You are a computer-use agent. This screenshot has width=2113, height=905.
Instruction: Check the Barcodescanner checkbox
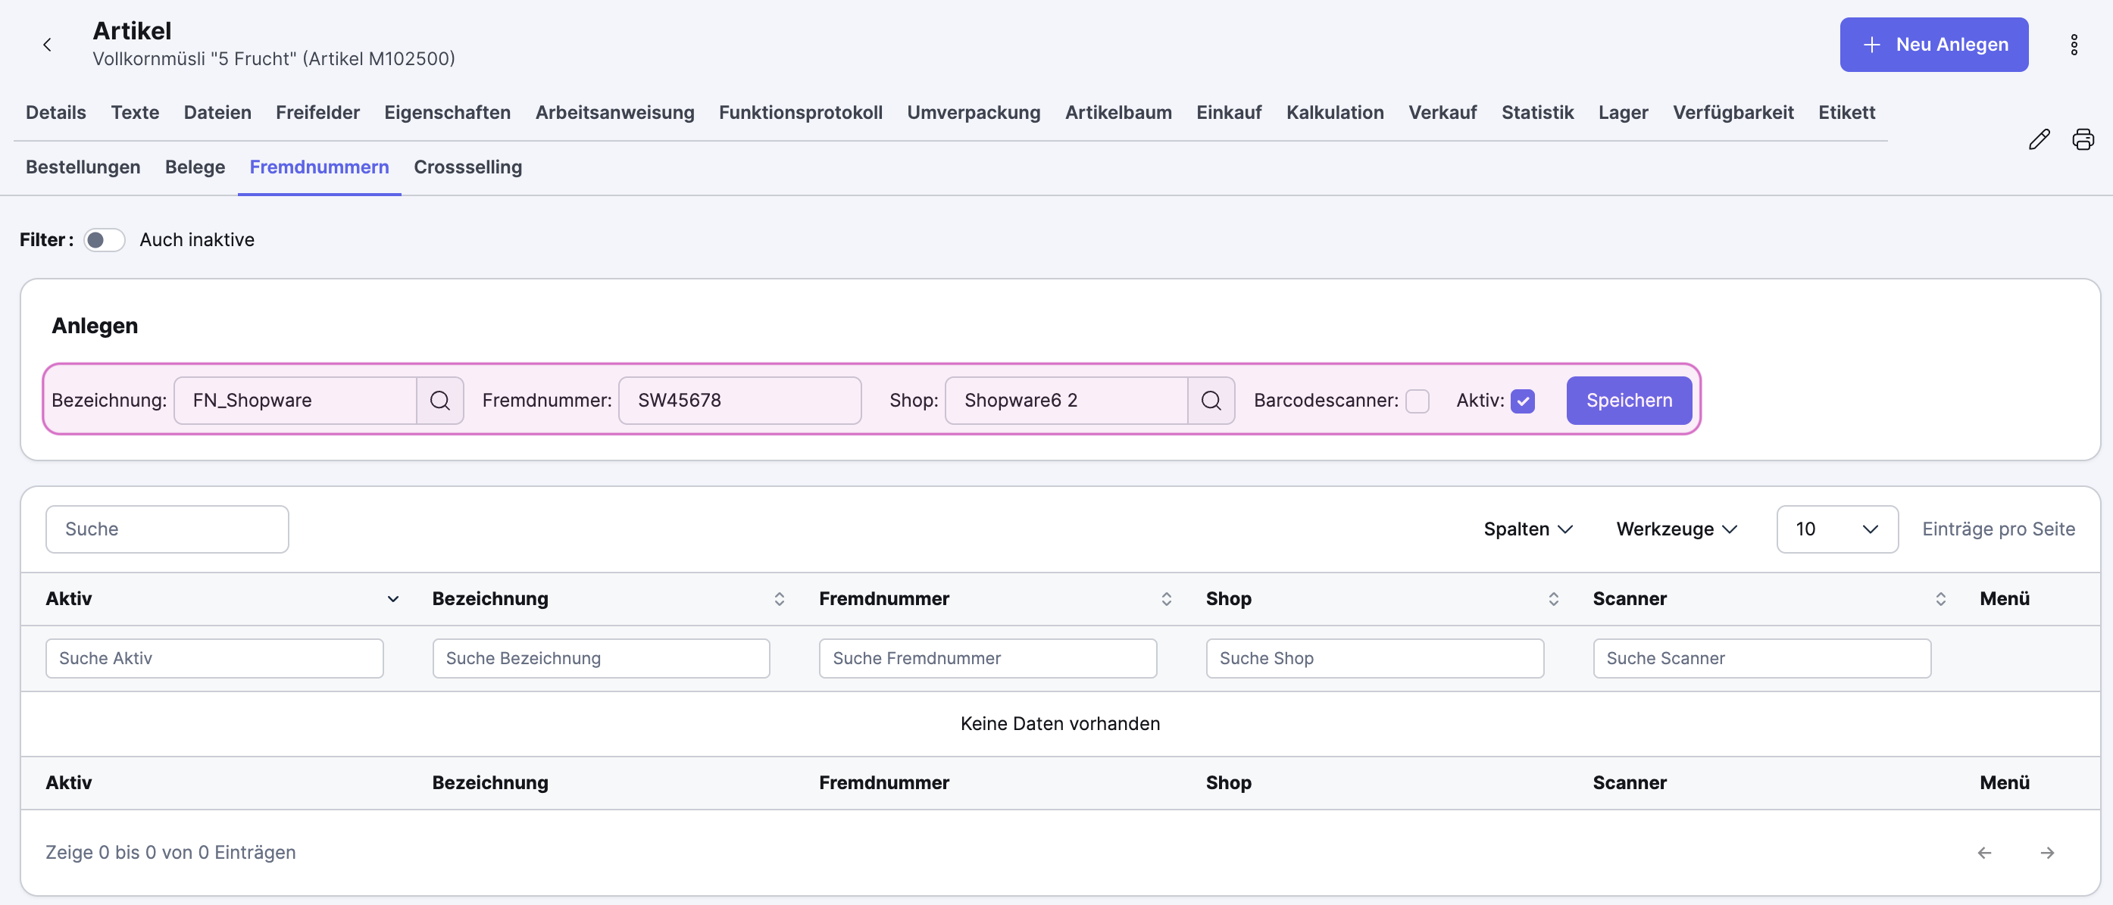coord(1417,401)
